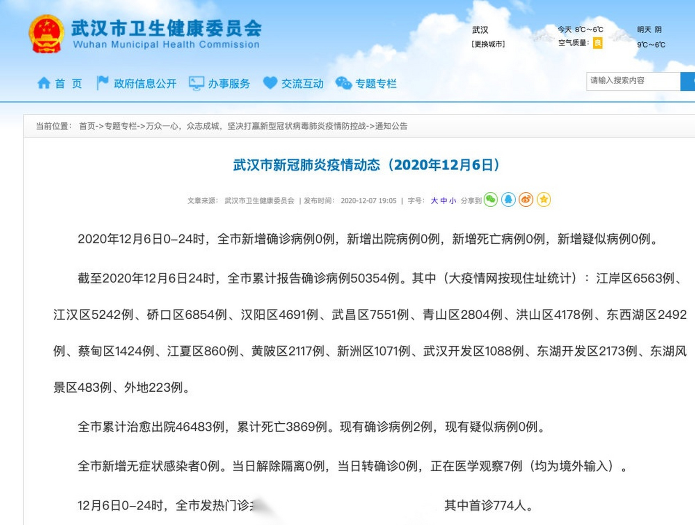695x525 pixels.
Task: Click the chat bubbles icon for 专题专栏
Action: (x=343, y=83)
